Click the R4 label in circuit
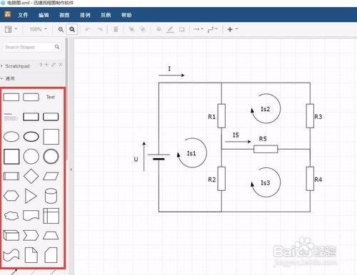 tap(318, 180)
